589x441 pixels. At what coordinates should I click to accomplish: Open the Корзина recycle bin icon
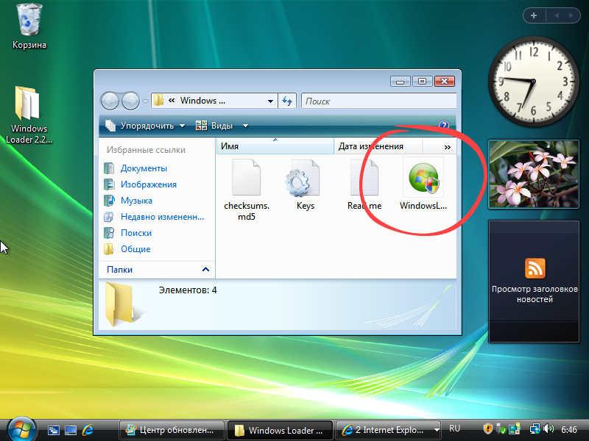pos(29,26)
